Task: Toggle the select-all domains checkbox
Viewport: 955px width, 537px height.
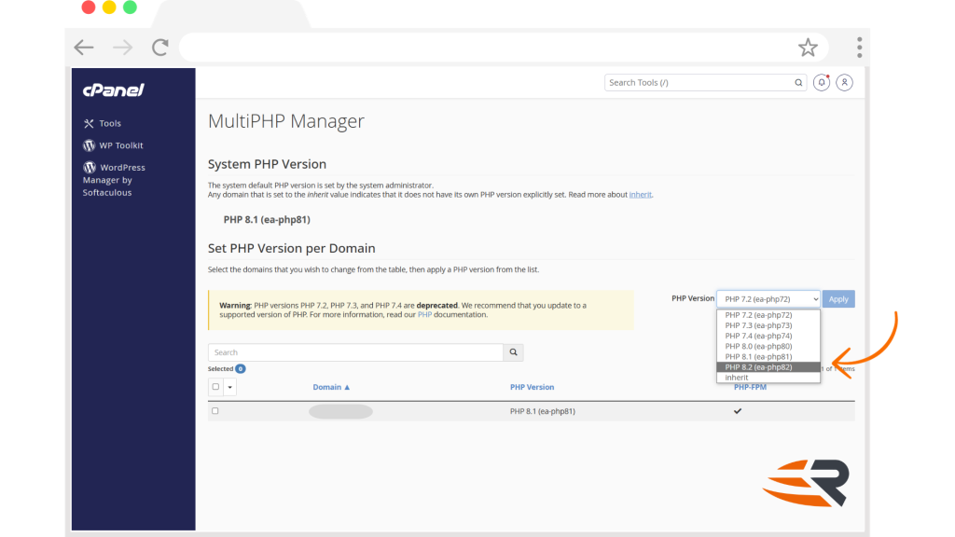Action: (x=215, y=387)
